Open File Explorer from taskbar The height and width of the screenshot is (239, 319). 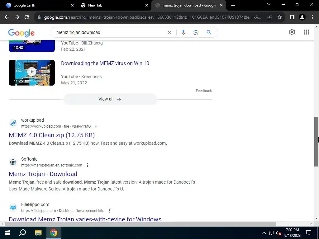38,233
